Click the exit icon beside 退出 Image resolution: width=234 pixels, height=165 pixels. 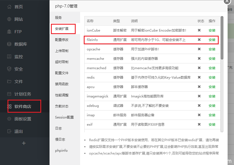click(9, 131)
